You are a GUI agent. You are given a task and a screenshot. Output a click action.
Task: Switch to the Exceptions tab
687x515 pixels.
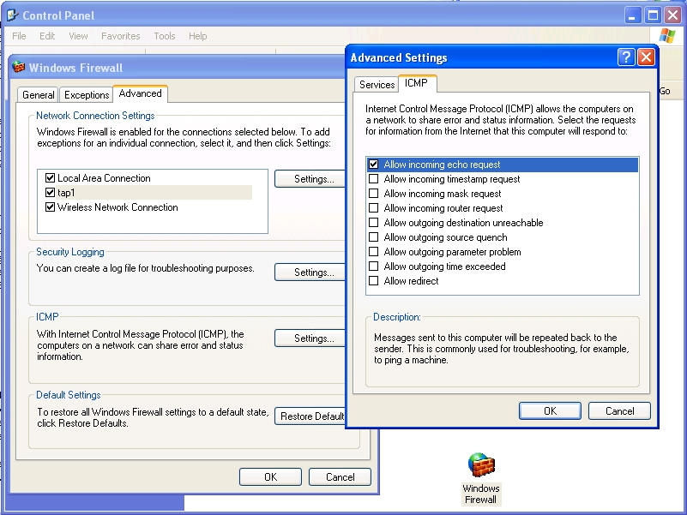coord(87,95)
